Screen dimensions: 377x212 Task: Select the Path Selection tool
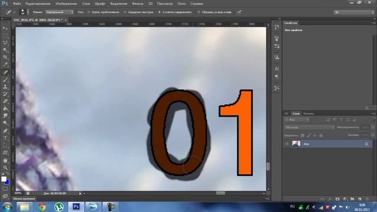5,145
